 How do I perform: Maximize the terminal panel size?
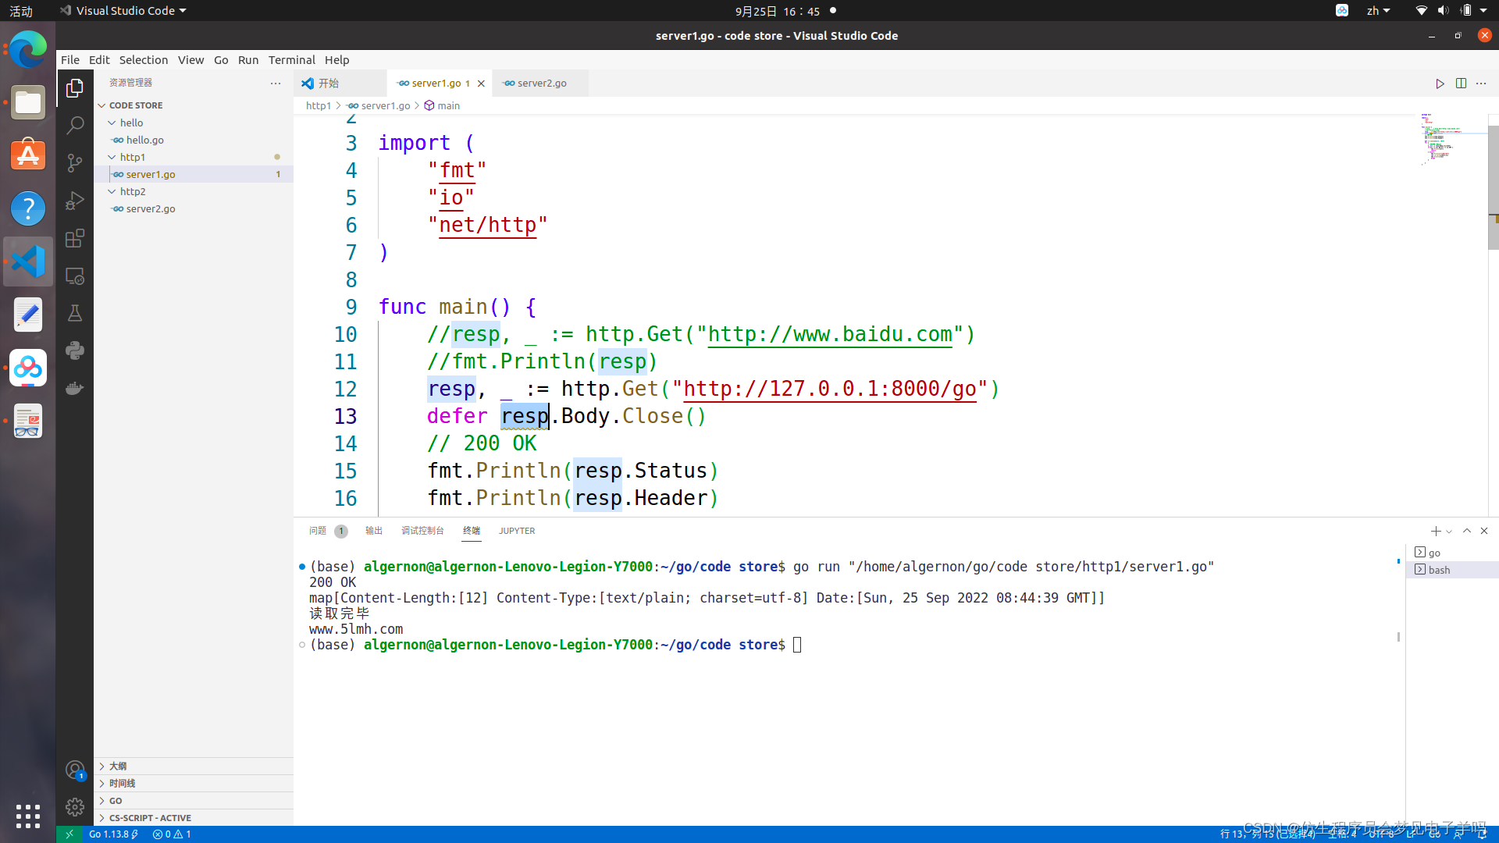tap(1467, 531)
